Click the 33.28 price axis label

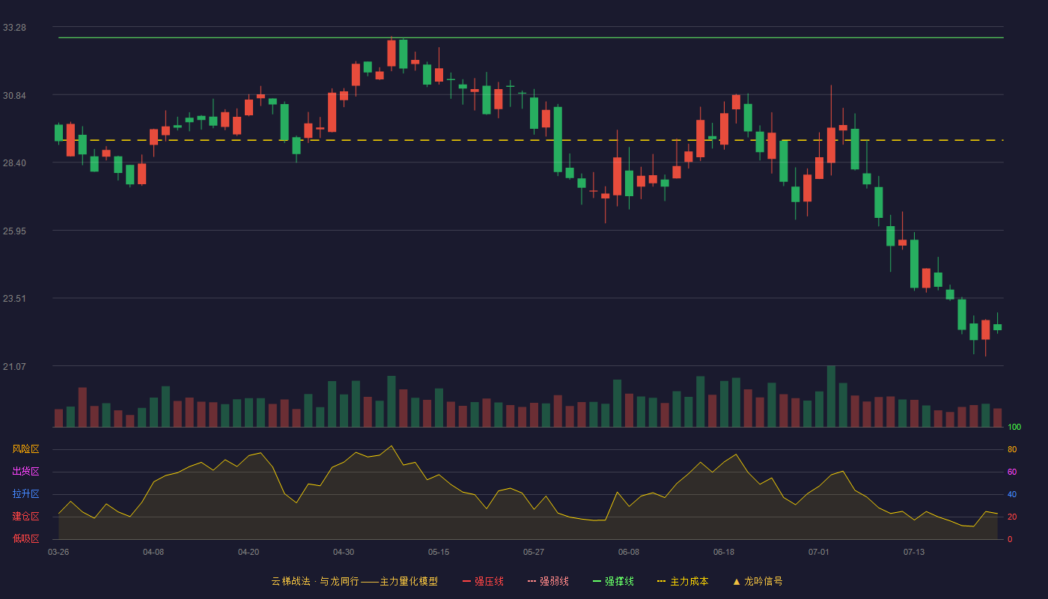click(14, 28)
